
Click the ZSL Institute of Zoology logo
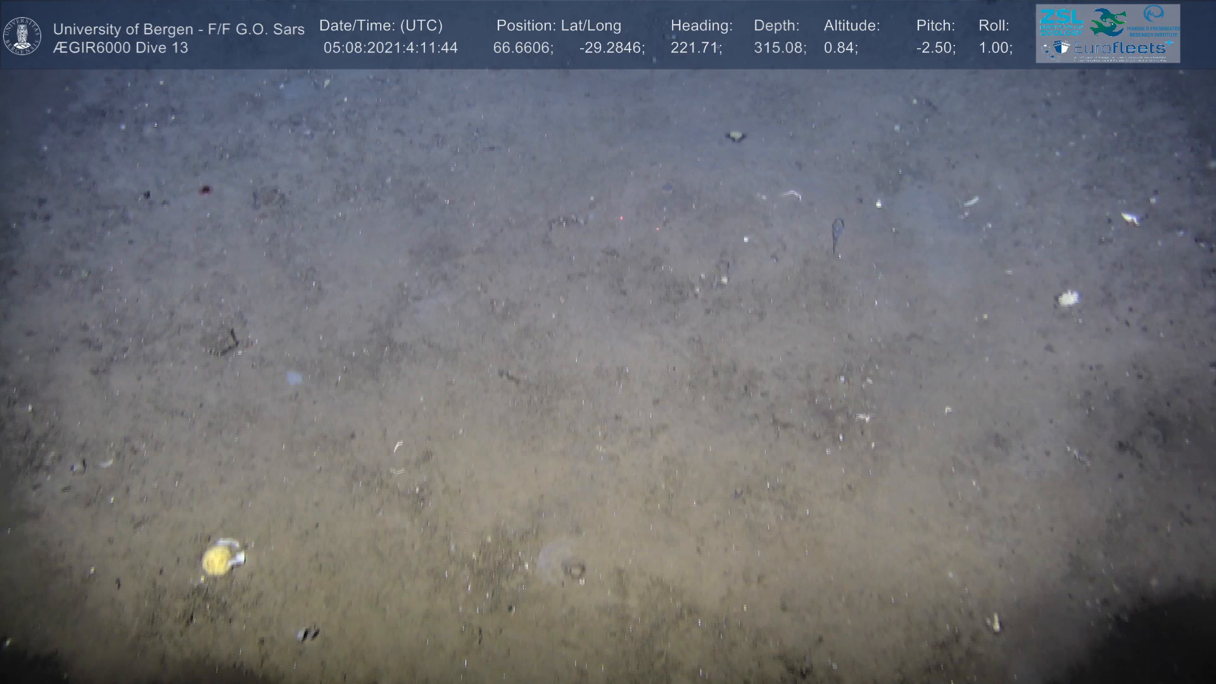[x=1061, y=22]
